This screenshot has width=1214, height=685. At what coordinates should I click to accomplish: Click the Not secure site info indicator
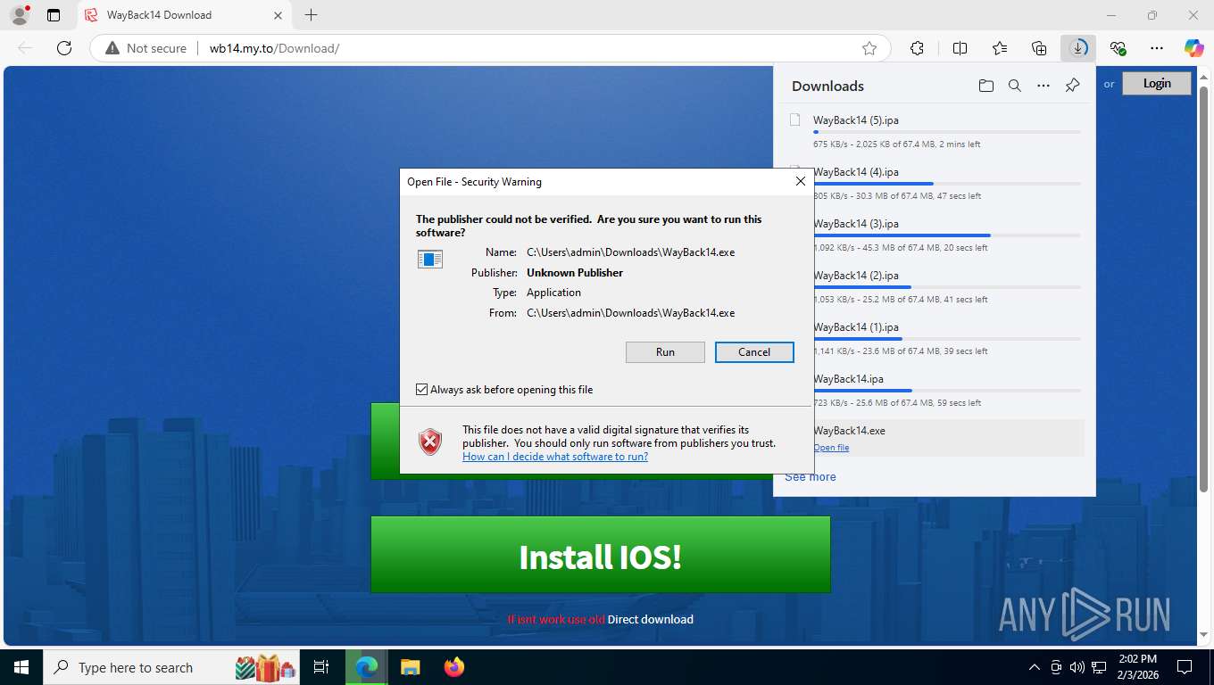tap(146, 48)
